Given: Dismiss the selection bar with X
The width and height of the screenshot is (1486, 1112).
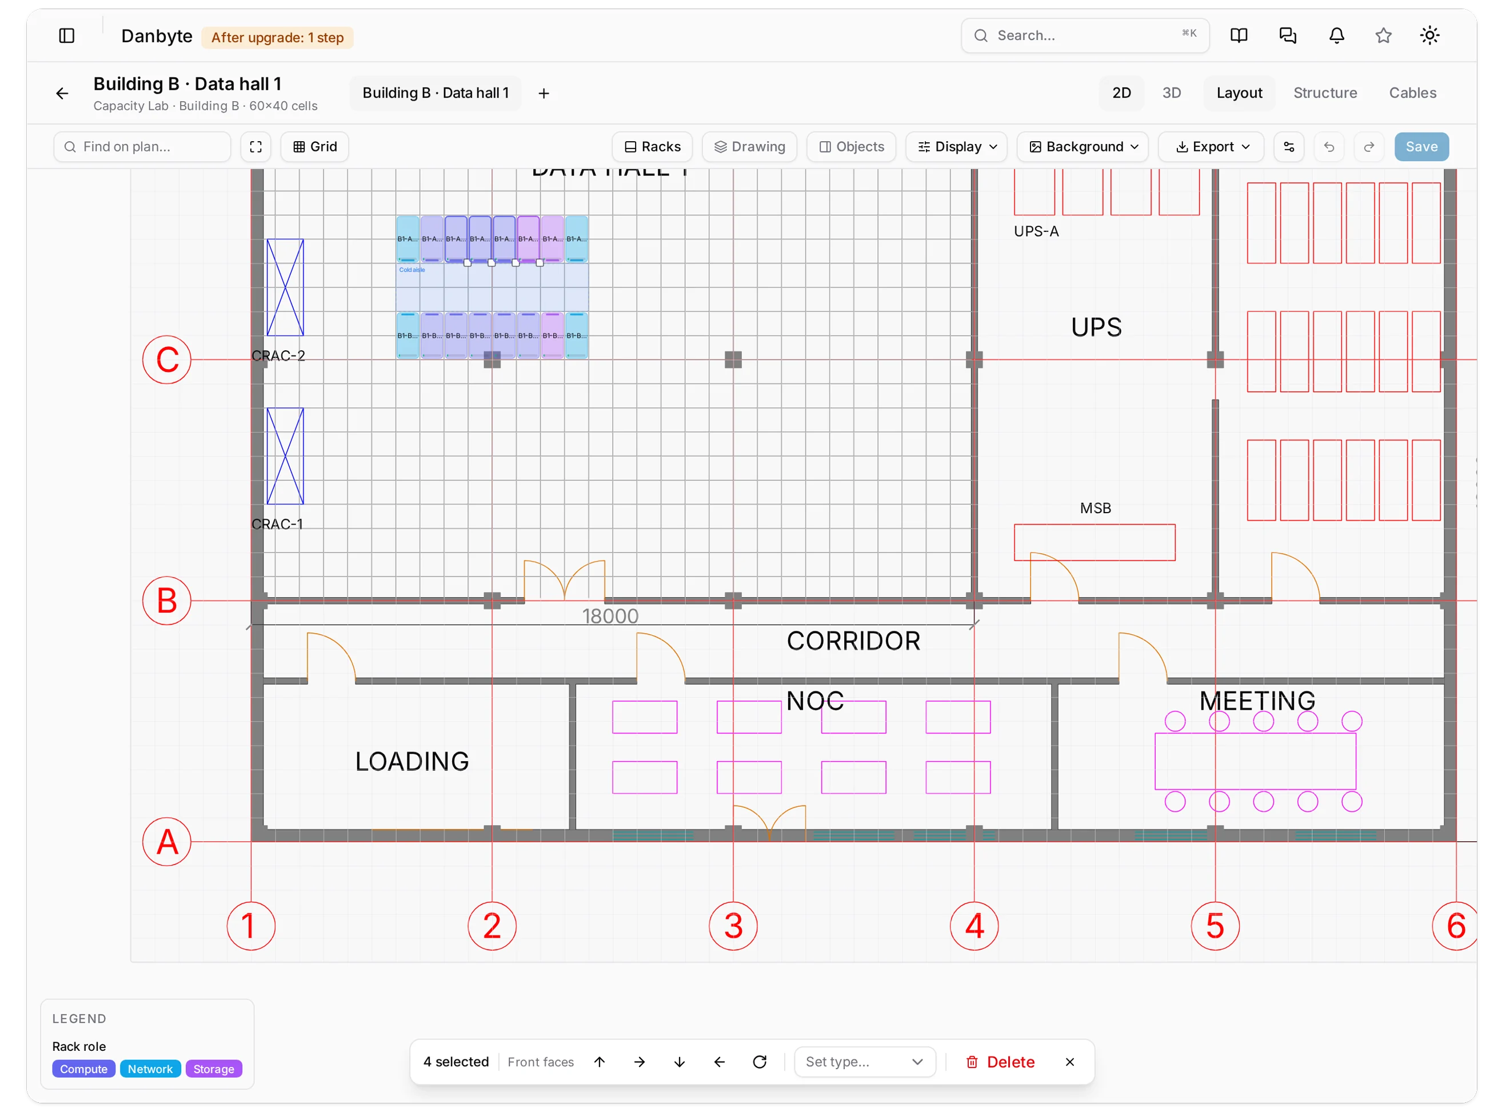Looking at the screenshot, I should (x=1069, y=1061).
